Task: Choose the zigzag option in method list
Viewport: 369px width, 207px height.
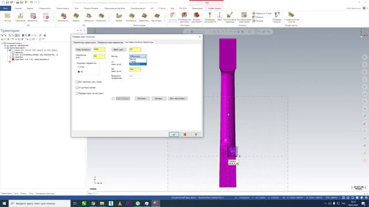Action: 138,59
